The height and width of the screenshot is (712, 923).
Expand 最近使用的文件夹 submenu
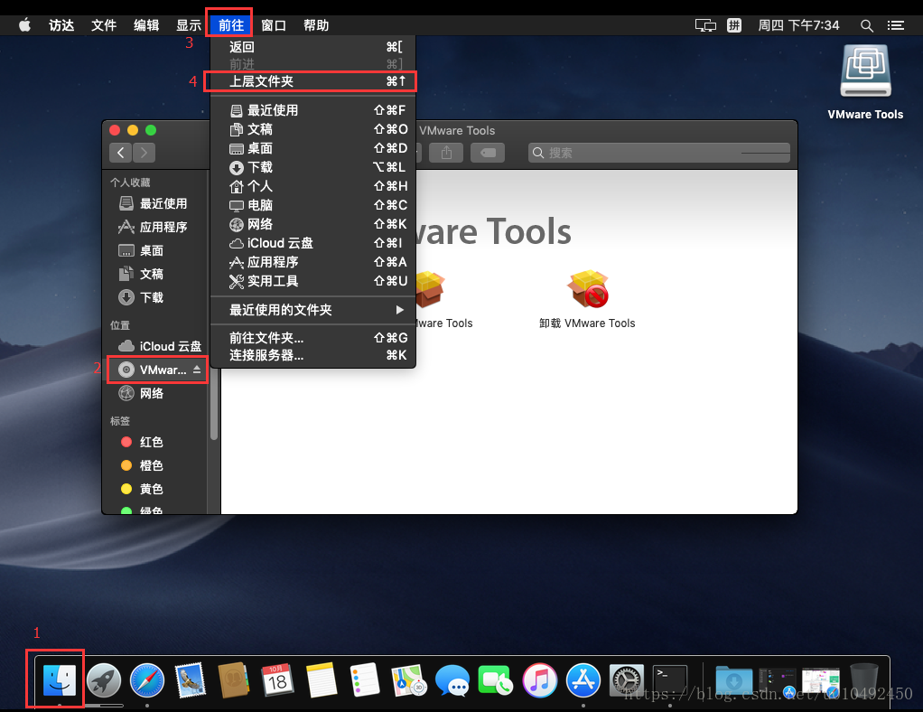pos(313,310)
